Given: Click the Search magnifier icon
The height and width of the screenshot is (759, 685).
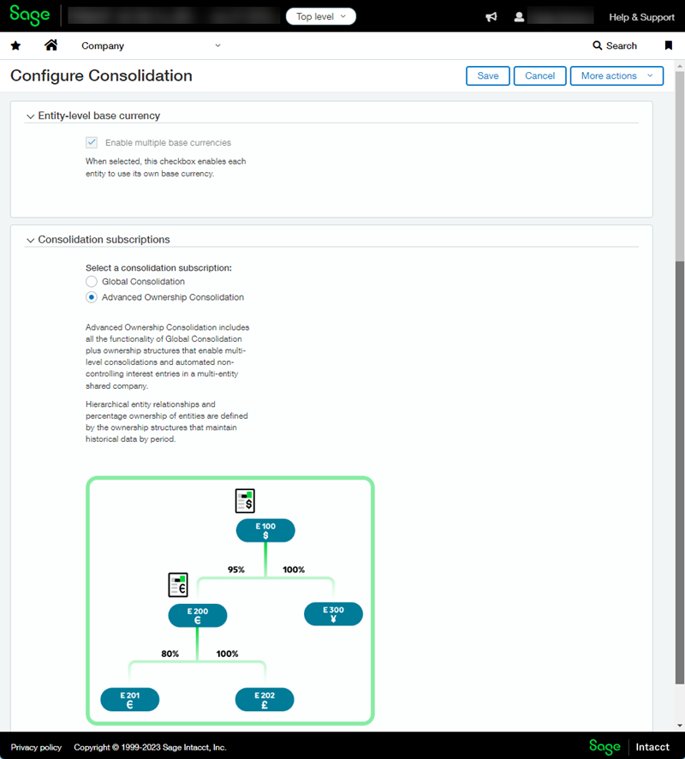Looking at the screenshot, I should pyautogui.click(x=597, y=45).
